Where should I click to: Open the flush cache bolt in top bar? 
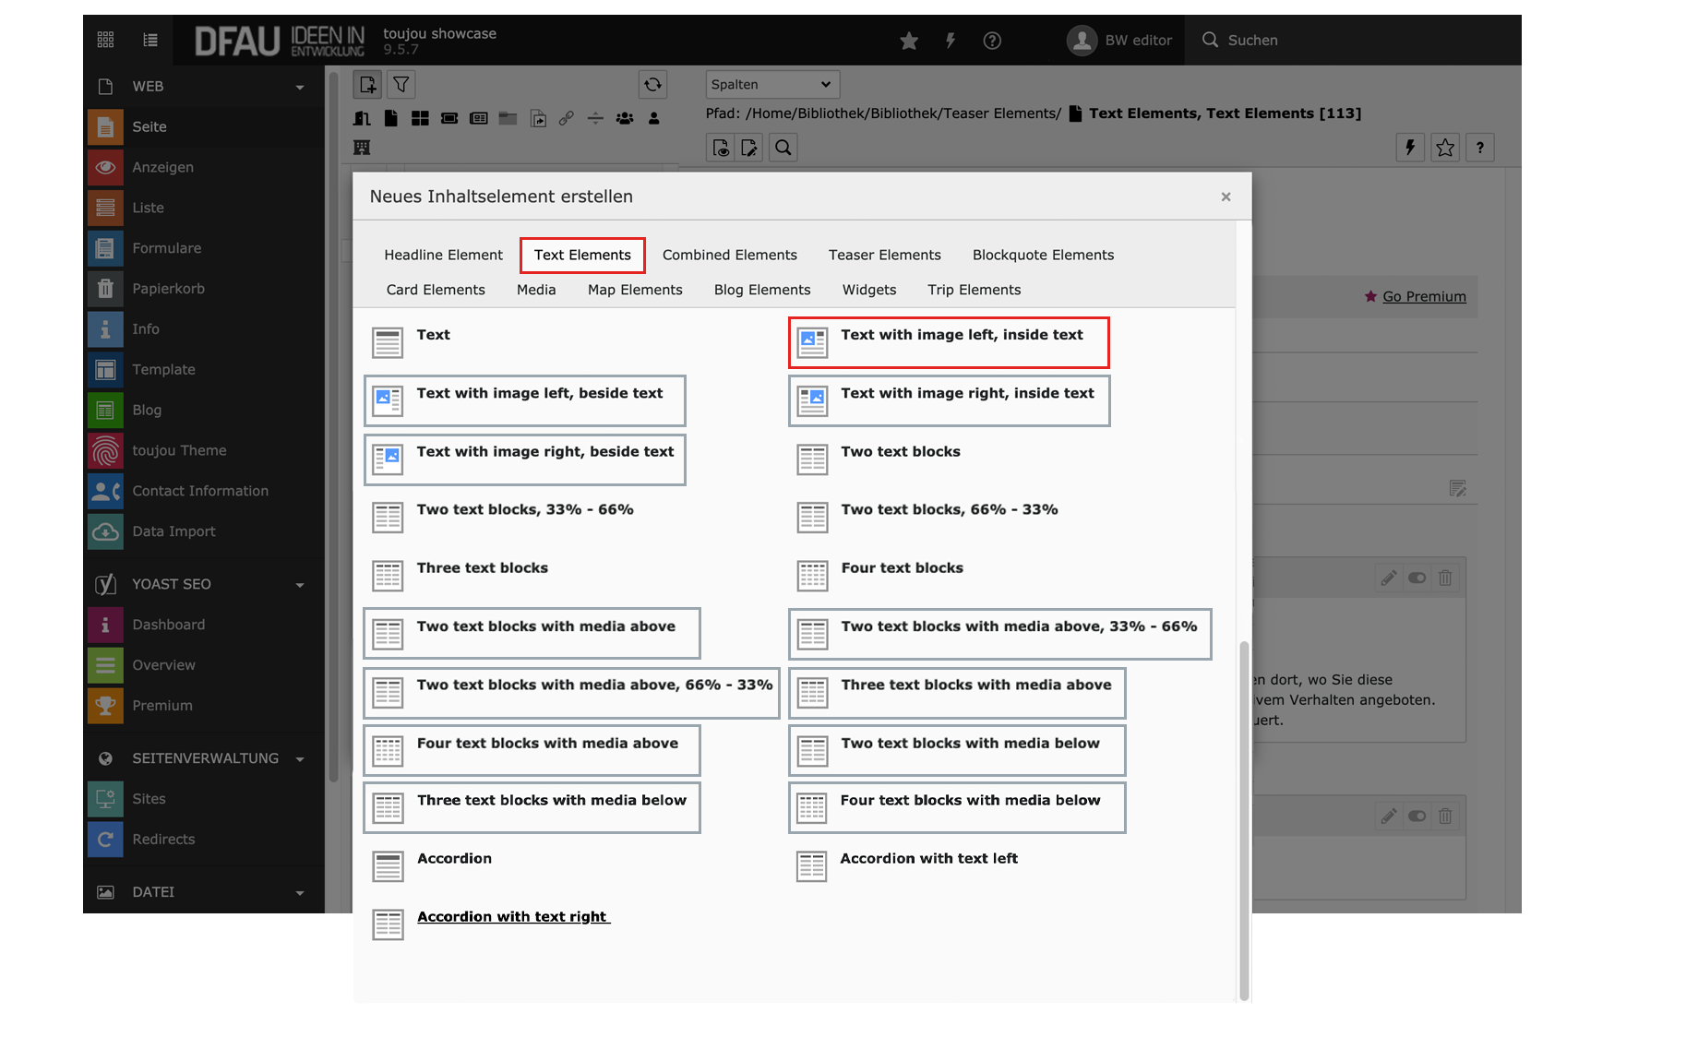coord(951,41)
